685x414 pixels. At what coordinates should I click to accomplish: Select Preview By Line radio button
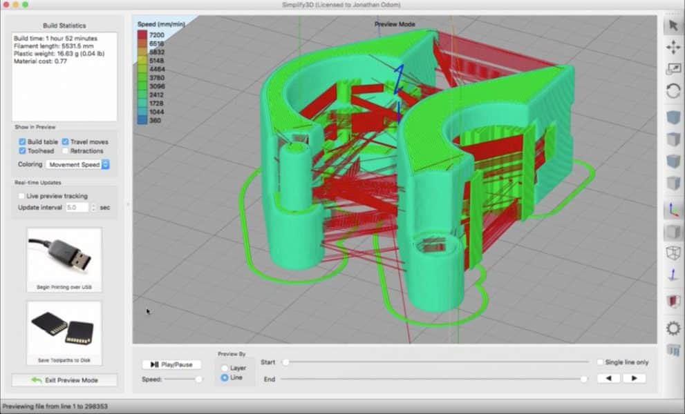point(225,378)
